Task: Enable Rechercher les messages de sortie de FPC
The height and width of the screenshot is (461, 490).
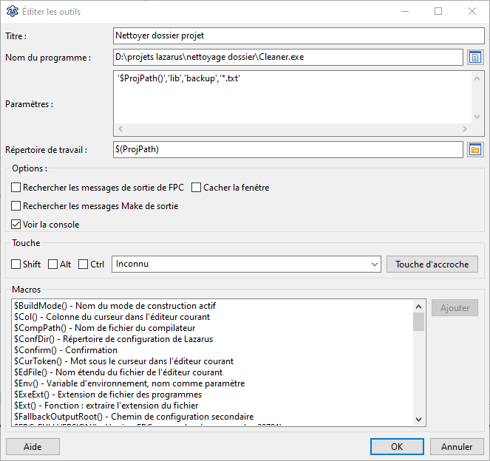Action: click(x=16, y=188)
